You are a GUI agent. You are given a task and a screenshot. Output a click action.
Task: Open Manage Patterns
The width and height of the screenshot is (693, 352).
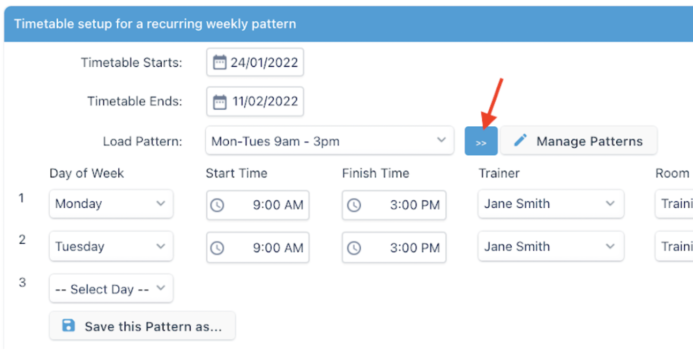coord(579,140)
